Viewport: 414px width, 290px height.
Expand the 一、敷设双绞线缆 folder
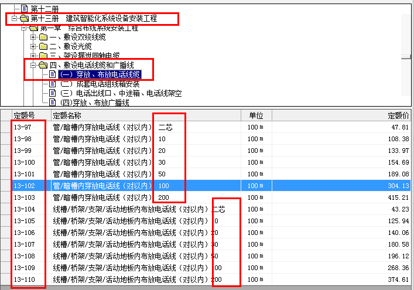tap(33, 37)
